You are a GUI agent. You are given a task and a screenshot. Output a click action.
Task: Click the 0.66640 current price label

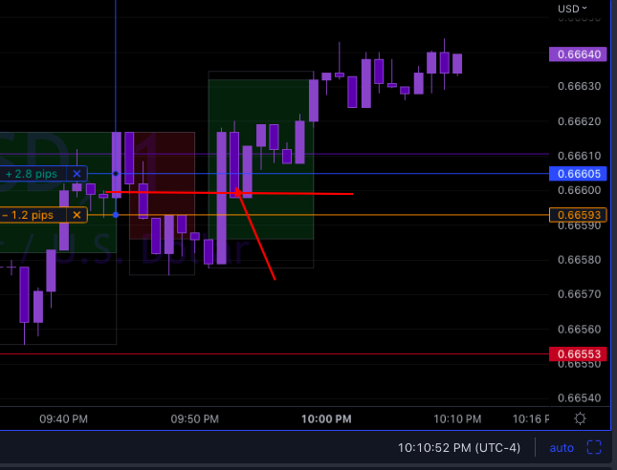578,54
